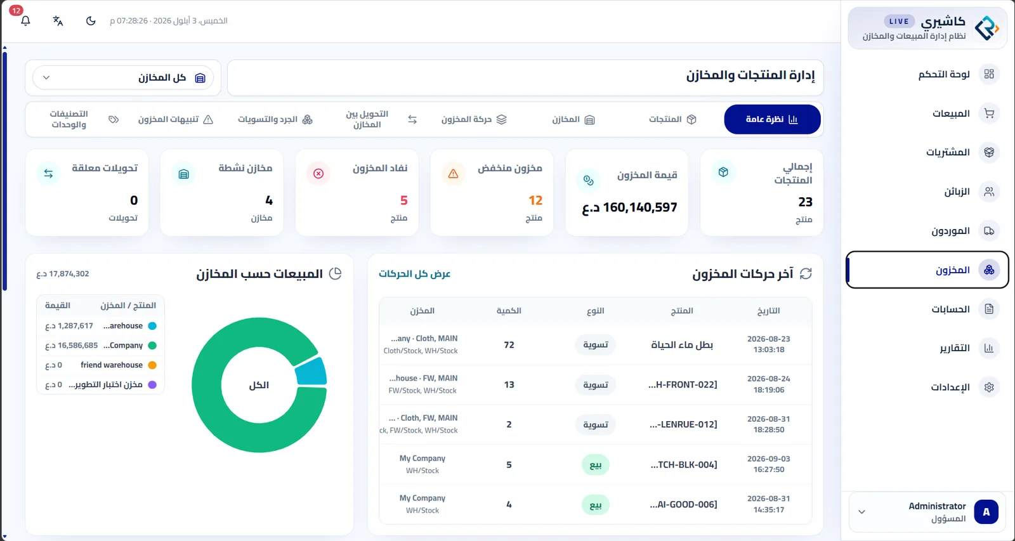Click the التاريخ column header

tap(768, 311)
